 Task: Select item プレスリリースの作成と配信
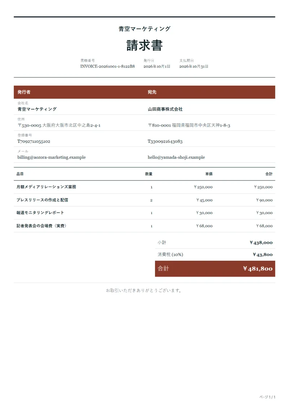[42, 200]
